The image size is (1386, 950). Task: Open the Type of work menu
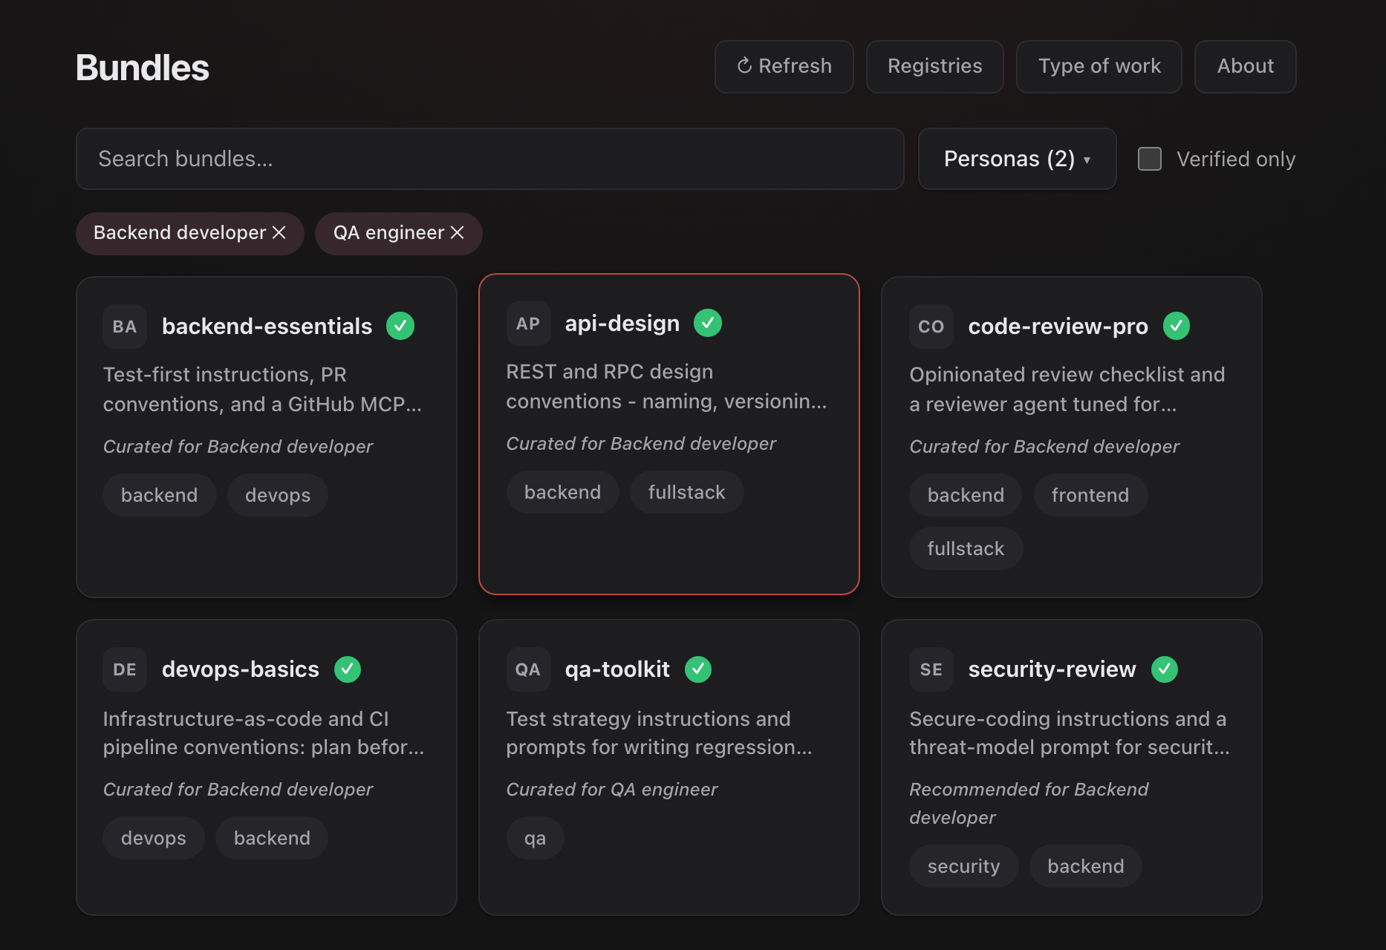click(1099, 66)
